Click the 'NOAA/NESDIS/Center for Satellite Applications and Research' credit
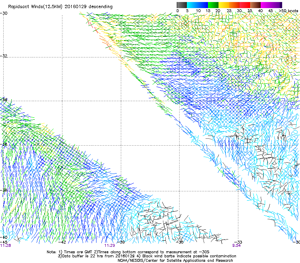Screen dimensions: 300x263 [175, 261]
